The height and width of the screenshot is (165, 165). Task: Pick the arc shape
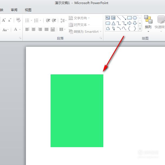pos(119,28)
